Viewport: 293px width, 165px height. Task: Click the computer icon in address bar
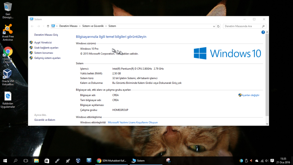53,26
